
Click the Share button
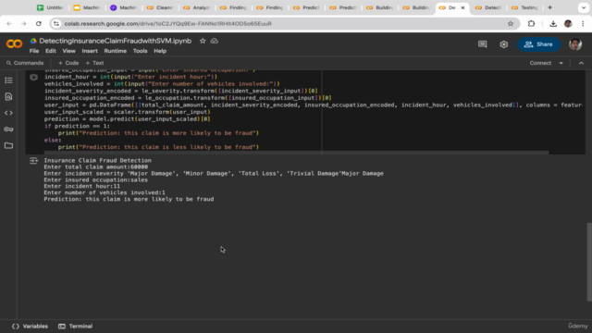pos(538,44)
